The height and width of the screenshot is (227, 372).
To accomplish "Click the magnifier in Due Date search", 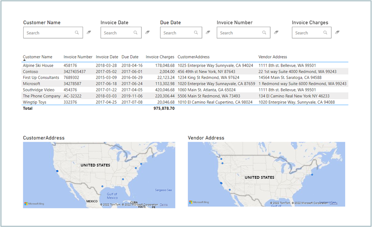I will click(196, 32).
